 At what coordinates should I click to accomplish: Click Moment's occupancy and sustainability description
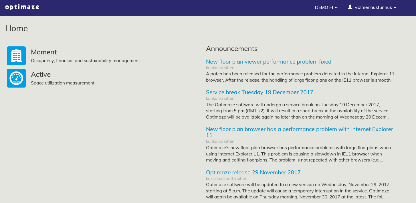[x=86, y=61]
